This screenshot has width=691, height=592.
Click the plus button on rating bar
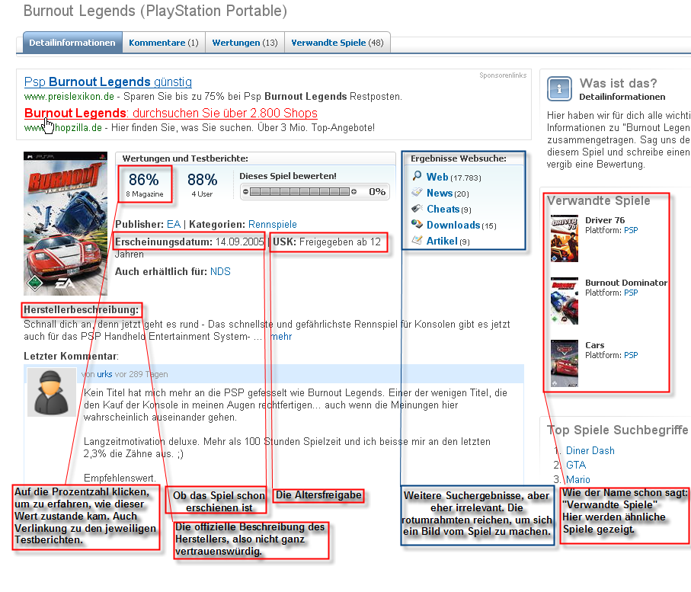click(353, 192)
